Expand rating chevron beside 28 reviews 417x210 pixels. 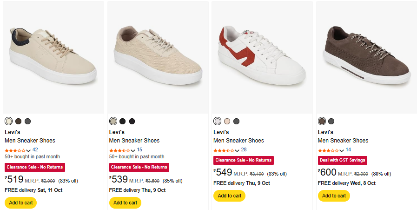coord(237,150)
